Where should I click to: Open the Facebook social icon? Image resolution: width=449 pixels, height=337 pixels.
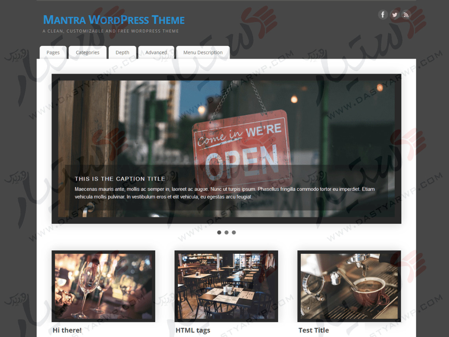[x=383, y=15]
